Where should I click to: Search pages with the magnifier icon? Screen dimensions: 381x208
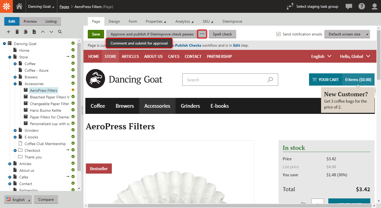pos(60,32)
